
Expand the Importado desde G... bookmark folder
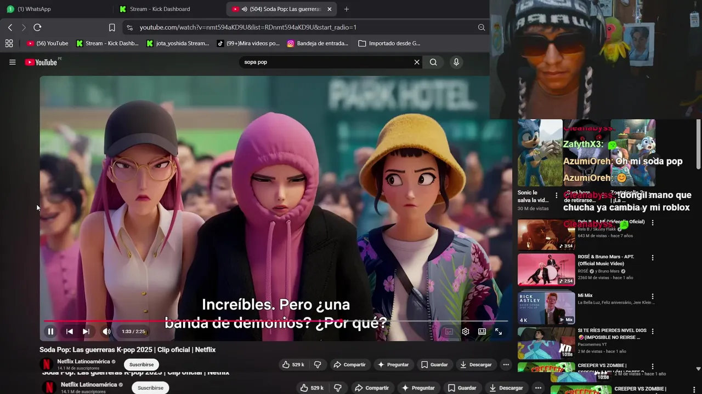coord(389,43)
